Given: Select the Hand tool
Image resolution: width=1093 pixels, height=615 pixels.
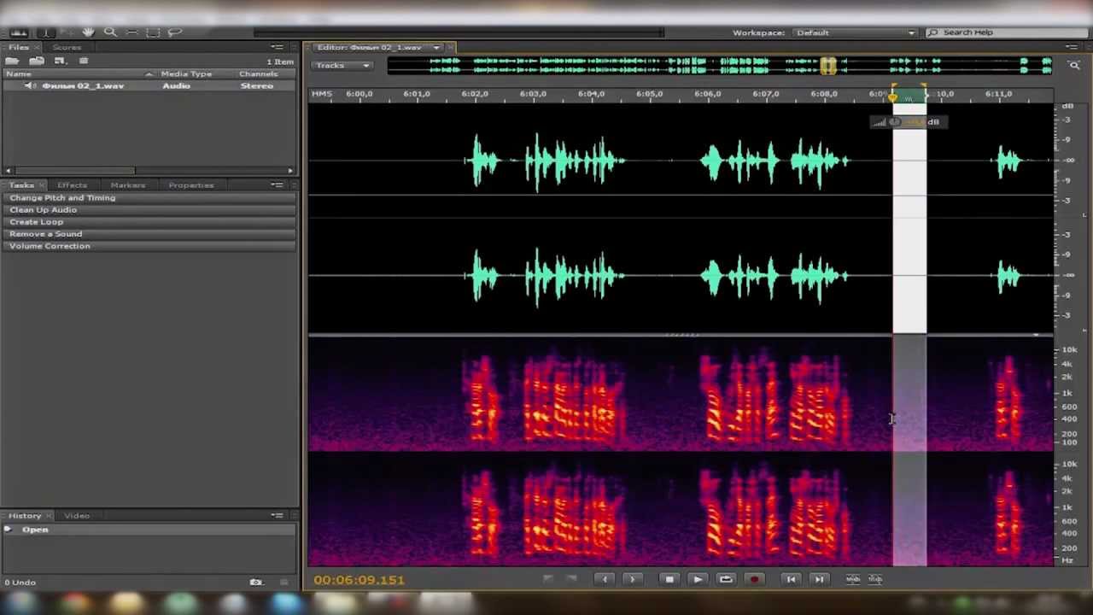Looking at the screenshot, I should tap(88, 32).
